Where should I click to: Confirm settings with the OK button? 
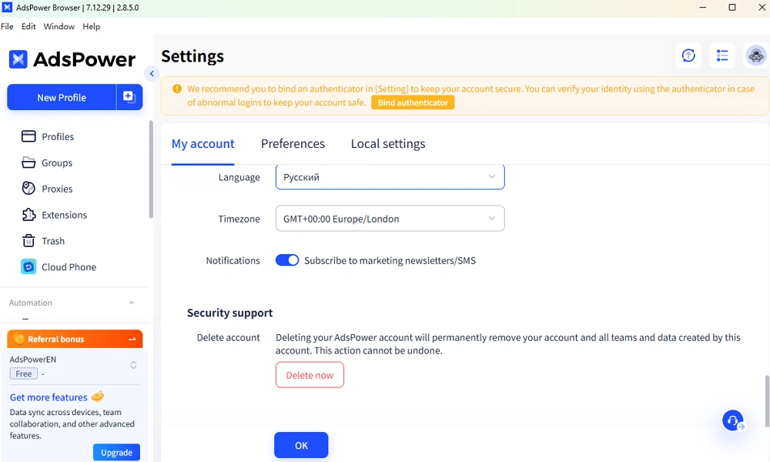(301, 445)
